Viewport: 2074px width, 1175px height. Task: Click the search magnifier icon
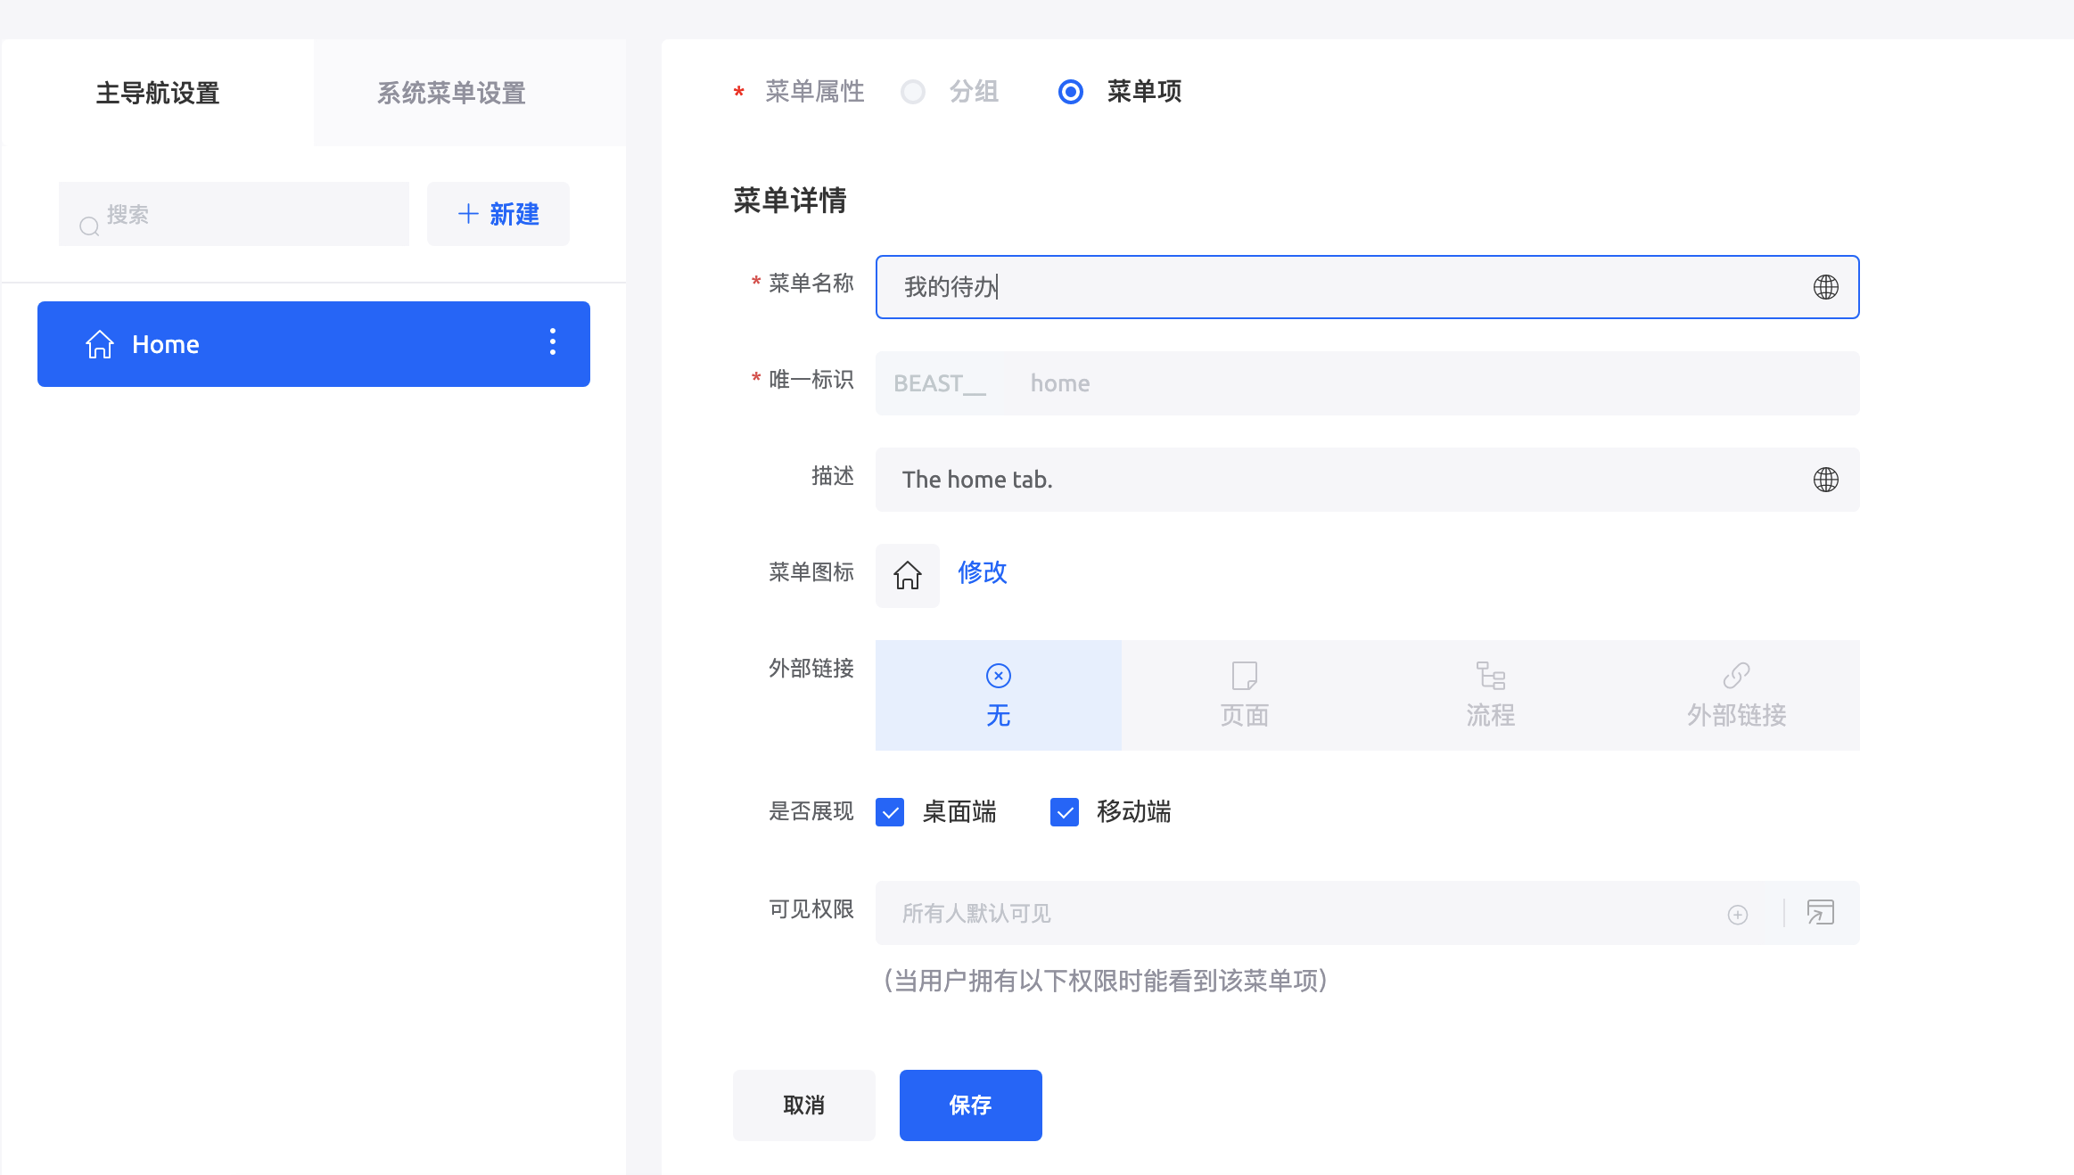coord(89,226)
